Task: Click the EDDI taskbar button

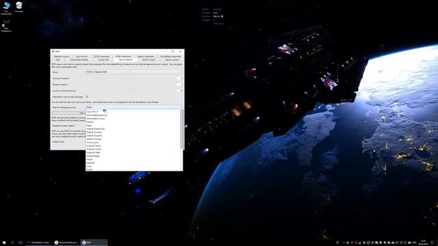Action: pyautogui.click(x=94, y=243)
